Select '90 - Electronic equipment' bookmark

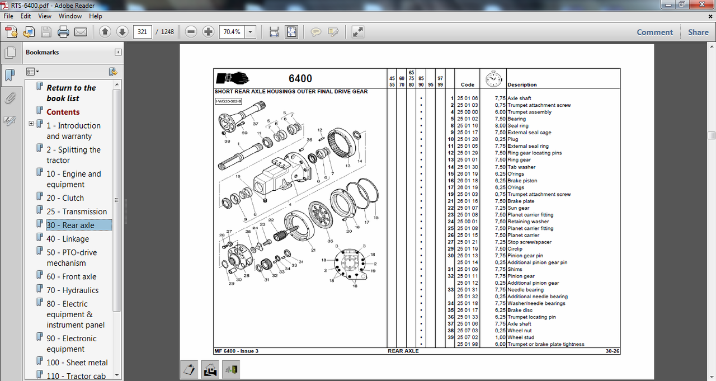(72, 344)
